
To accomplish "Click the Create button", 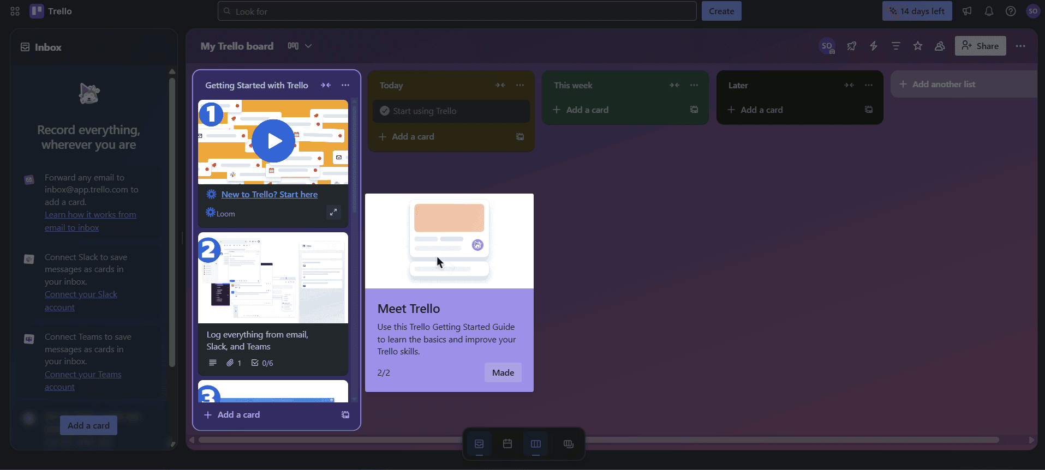I will [721, 11].
